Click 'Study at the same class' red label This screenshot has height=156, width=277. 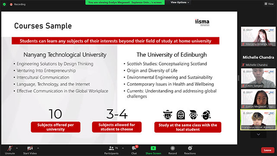pos(187,127)
